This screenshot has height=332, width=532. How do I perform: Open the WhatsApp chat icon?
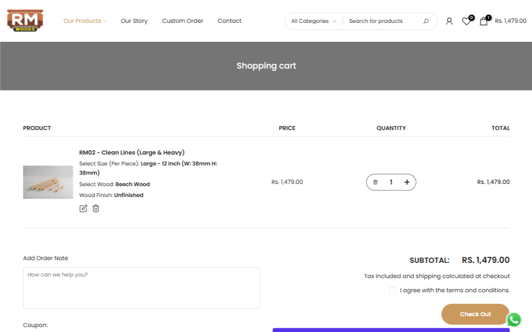pyautogui.click(x=513, y=319)
